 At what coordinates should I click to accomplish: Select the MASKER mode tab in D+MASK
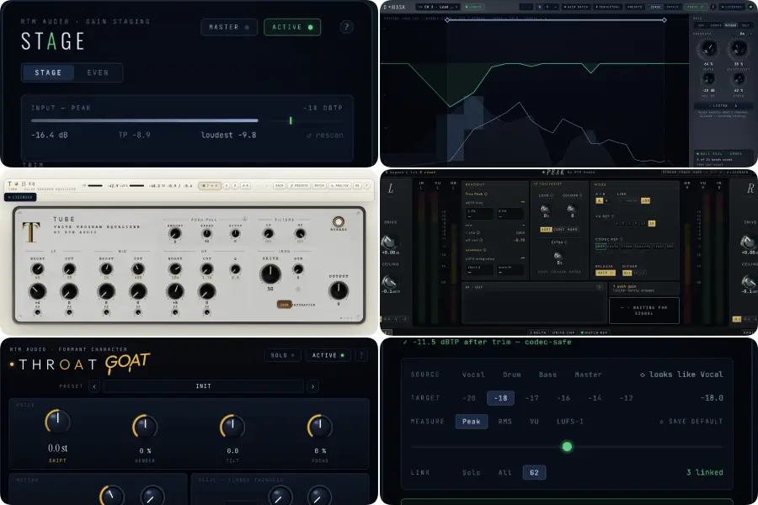pos(731,25)
